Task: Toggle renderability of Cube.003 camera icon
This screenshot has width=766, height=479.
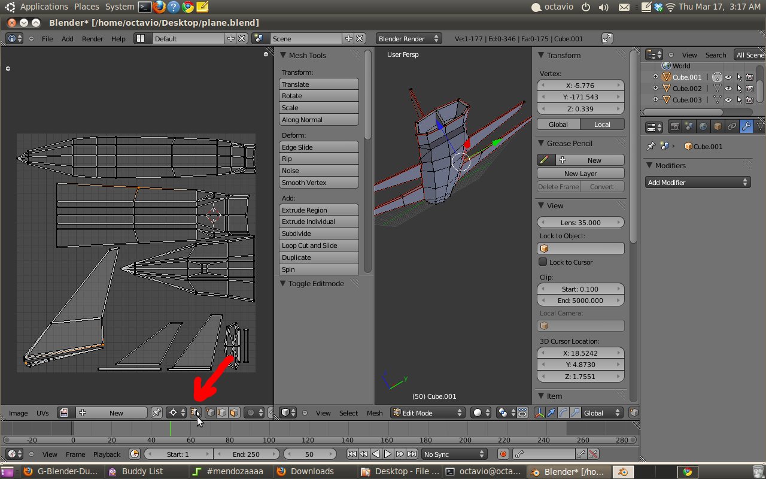Action: (749, 100)
